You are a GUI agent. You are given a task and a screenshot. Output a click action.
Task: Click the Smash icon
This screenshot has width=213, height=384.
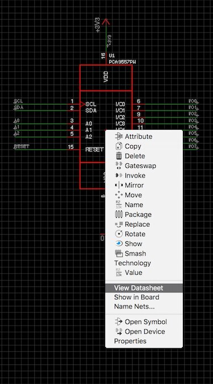(x=119, y=254)
